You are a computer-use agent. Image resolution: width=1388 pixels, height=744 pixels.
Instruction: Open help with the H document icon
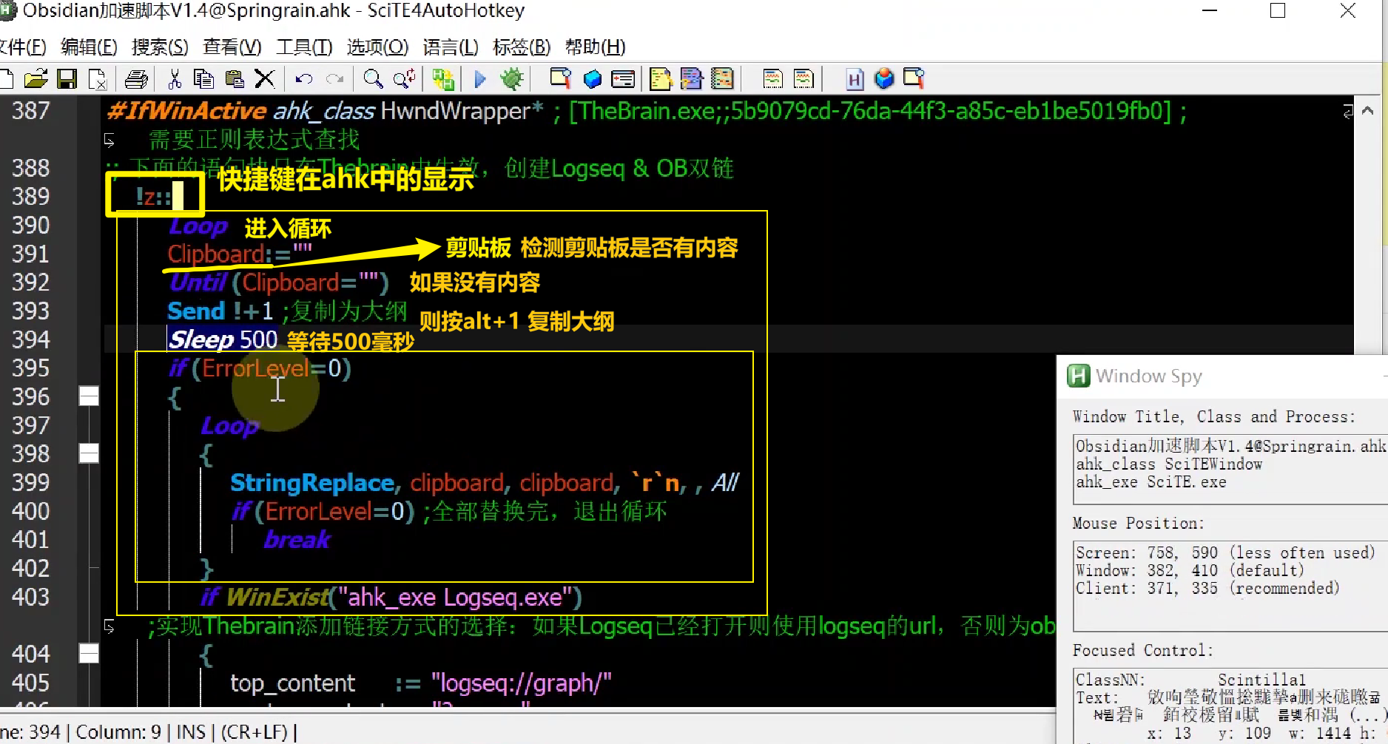[x=855, y=78]
